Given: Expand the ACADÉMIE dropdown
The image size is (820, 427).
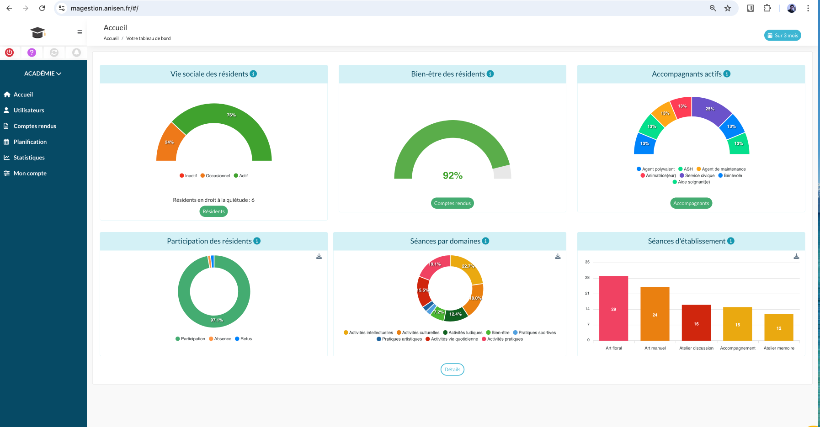Looking at the screenshot, I should [43, 74].
